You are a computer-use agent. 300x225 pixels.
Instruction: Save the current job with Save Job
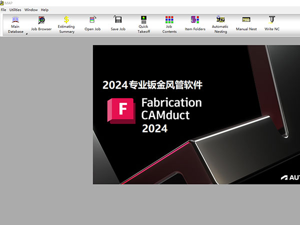118,24
